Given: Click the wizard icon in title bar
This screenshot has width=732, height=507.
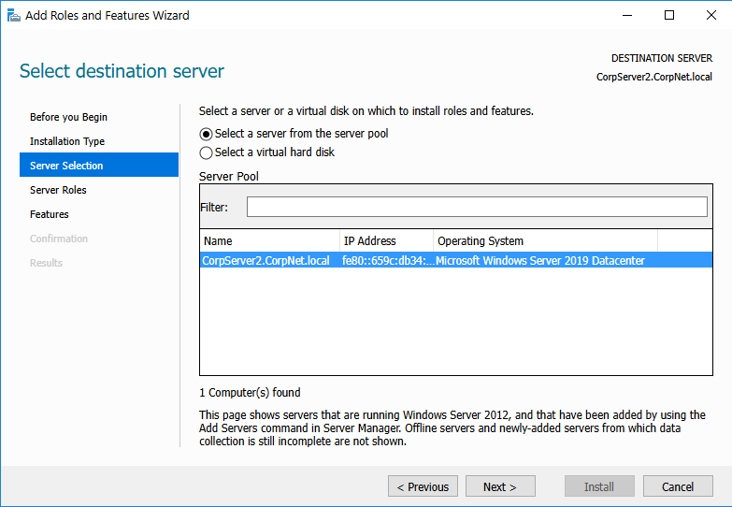Looking at the screenshot, I should point(13,15).
